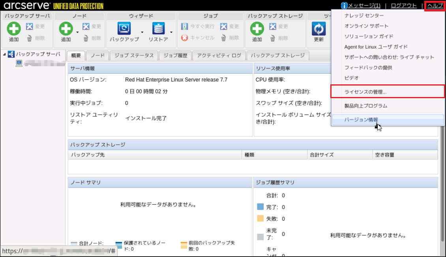Image resolution: width=446 pixels, height=257 pixels.
Task: Click the ログアウト link
Action: click(403, 6)
